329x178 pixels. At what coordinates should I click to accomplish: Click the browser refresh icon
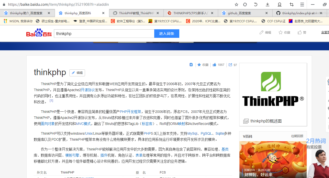pos(245,5)
